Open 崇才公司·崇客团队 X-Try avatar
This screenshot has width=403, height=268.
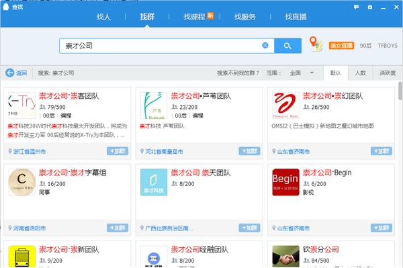pyautogui.click(x=22, y=105)
